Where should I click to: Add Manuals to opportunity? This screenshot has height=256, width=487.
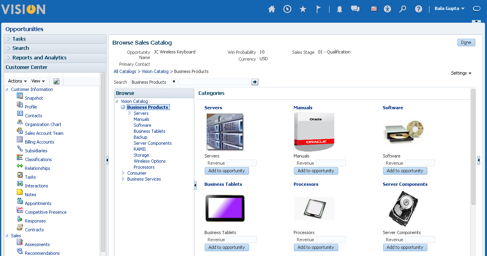point(316,171)
